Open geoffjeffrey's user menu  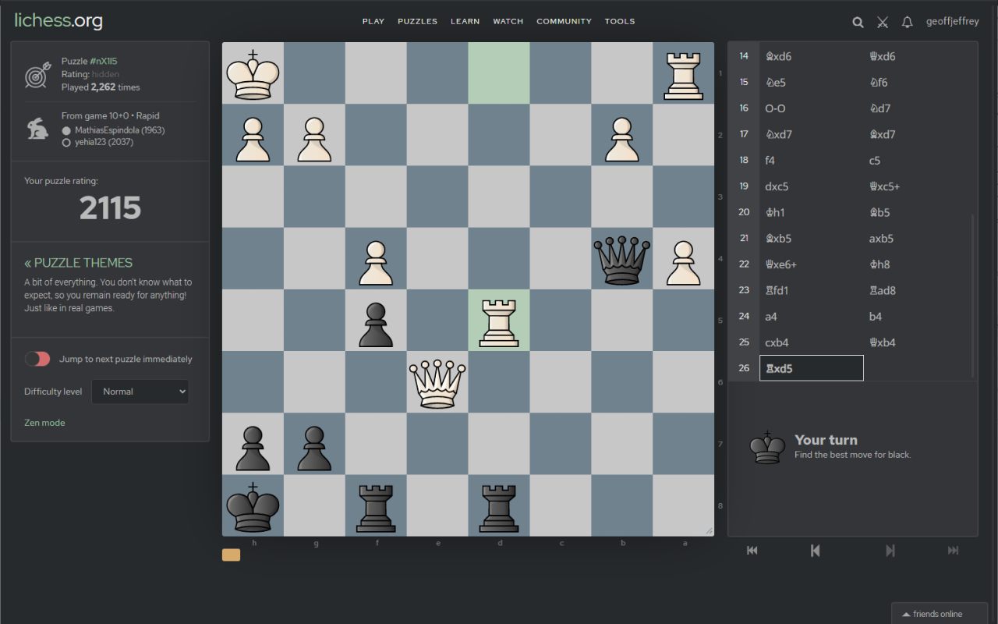(952, 21)
